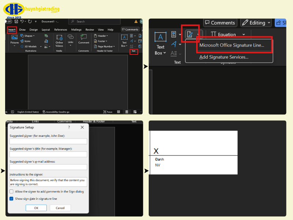Viewport: 293px width, 220px height.
Task: Click Cancel in Signature Setup dialog
Action: [x=60, y=208]
